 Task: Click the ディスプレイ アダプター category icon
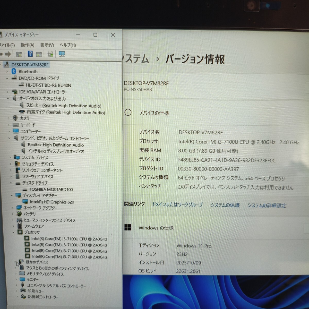tap(18, 195)
